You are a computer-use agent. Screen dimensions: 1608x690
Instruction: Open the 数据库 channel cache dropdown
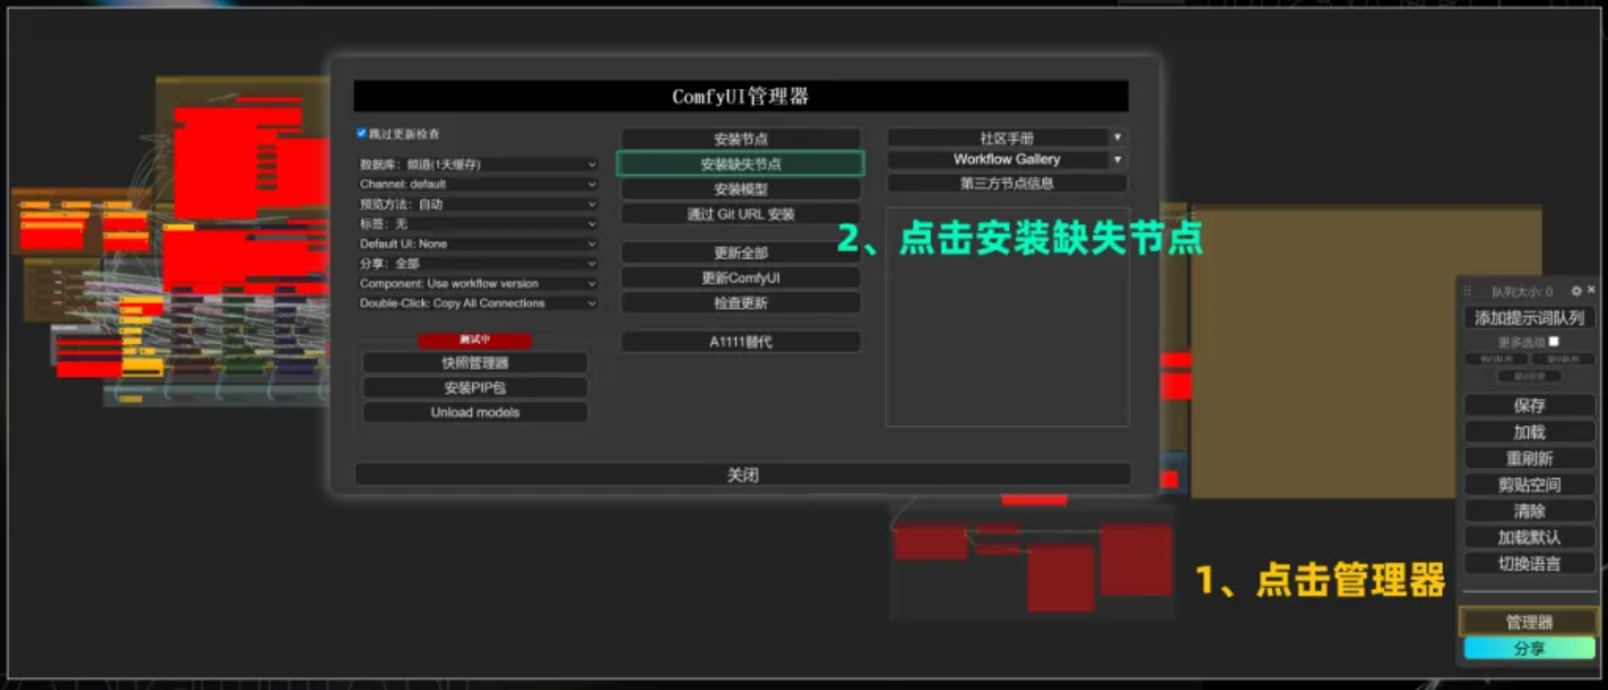click(x=477, y=164)
